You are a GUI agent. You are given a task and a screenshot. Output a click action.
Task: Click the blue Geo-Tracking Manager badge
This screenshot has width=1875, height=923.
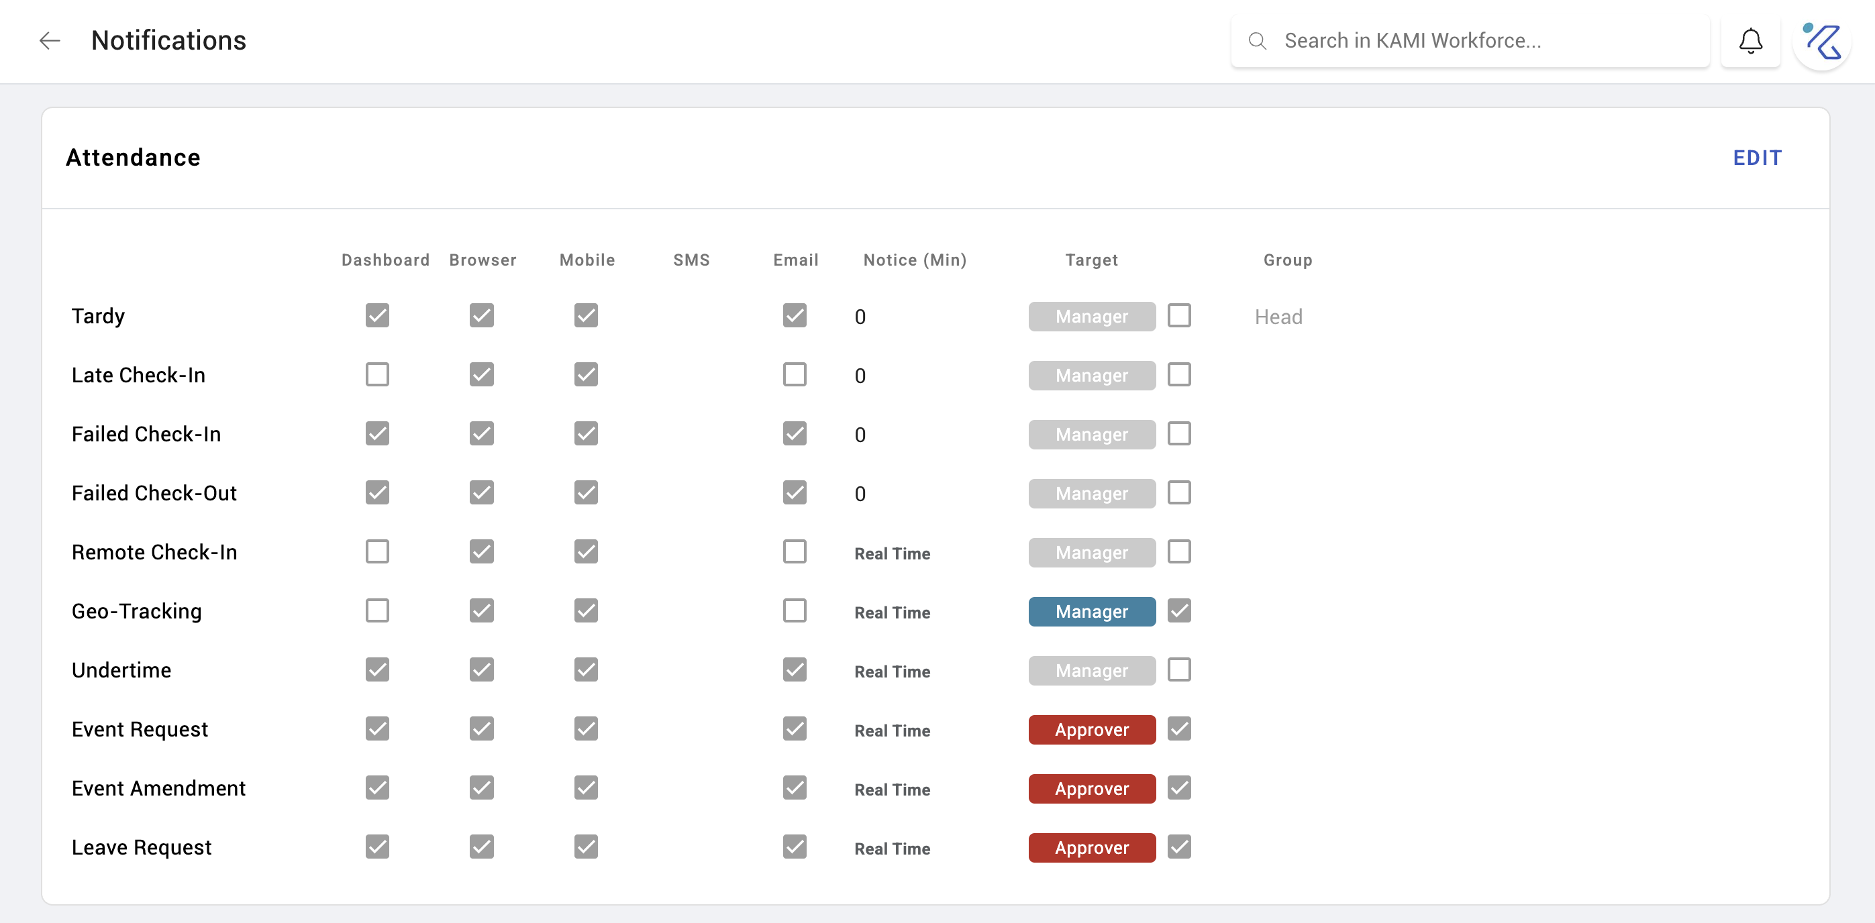pos(1092,612)
